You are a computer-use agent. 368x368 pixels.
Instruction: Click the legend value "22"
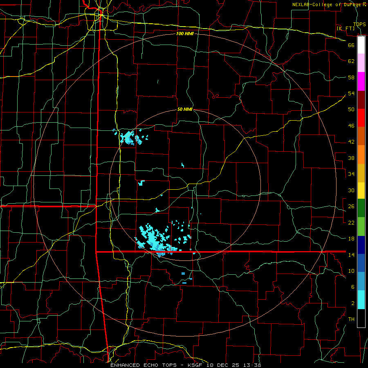point(351,222)
